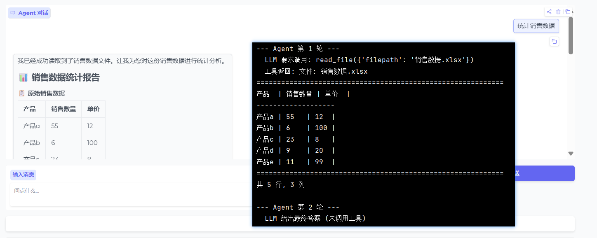597x238 pixels.
Task: Click the read_file call line in terminal
Action: pos(369,60)
